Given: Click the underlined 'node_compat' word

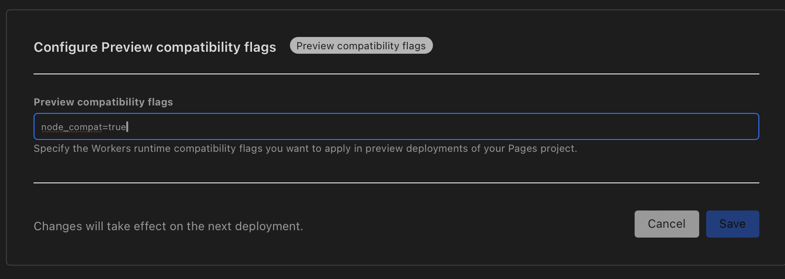Looking at the screenshot, I should (x=71, y=127).
